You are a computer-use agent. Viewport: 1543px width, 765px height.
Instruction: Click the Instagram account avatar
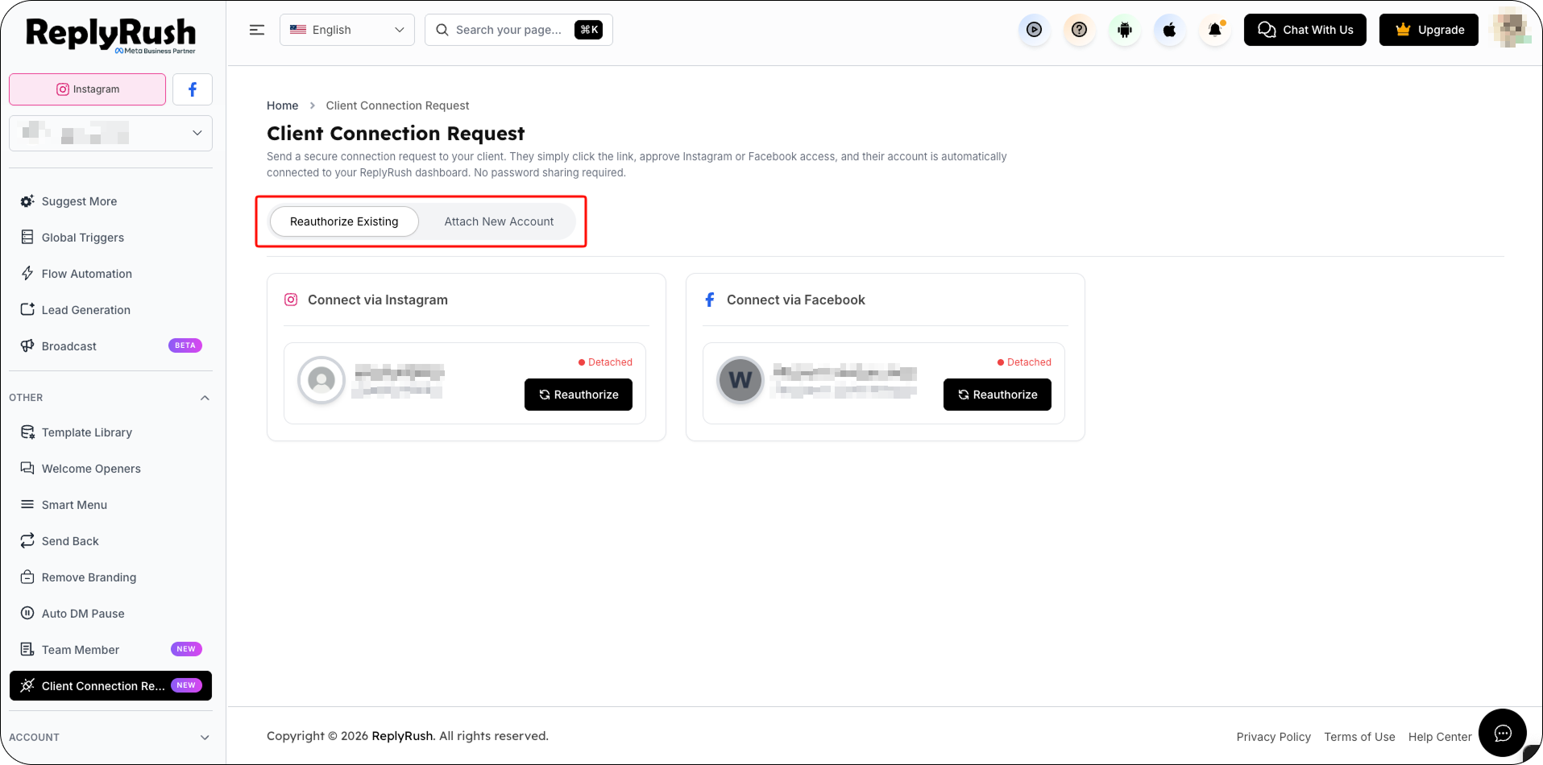coord(321,379)
